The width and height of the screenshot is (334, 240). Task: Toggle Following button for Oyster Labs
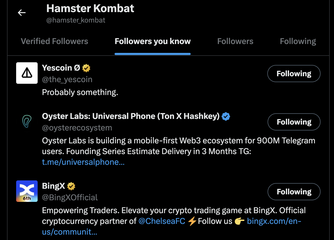(294, 122)
